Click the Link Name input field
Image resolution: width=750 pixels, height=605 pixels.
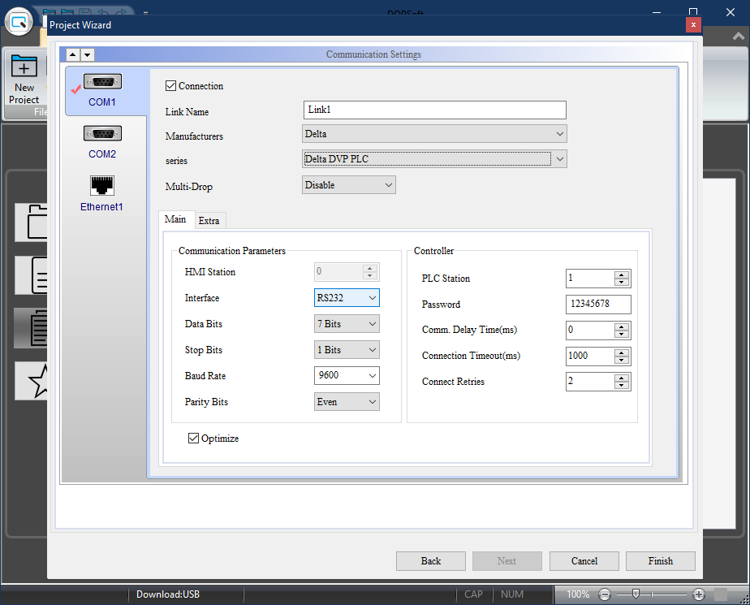coord(434,110)
